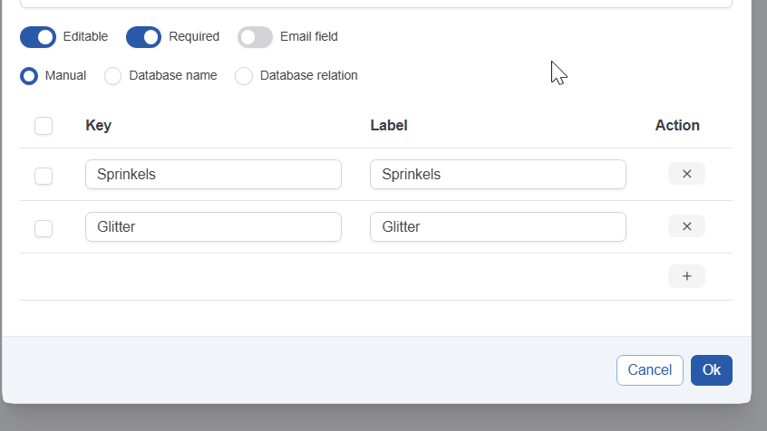Add a new option row with plus button

[686, 276]
